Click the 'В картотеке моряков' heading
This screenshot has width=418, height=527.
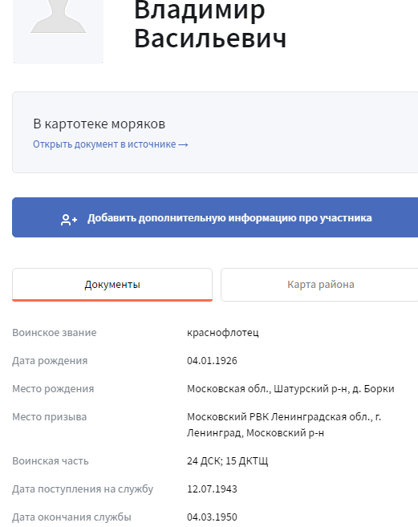tap(99, 124)
